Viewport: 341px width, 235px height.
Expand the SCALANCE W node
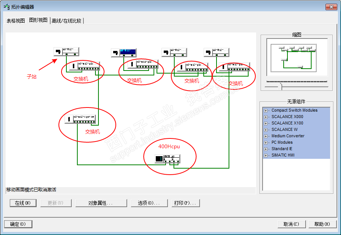point(266,130)
